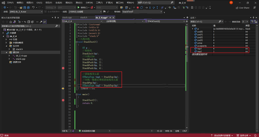Image resolution: width=259 pixels, height=137 pixels.
Task: Click the Visual Studio logo icon
Action: pyautogui.click(x=4, y=3)
